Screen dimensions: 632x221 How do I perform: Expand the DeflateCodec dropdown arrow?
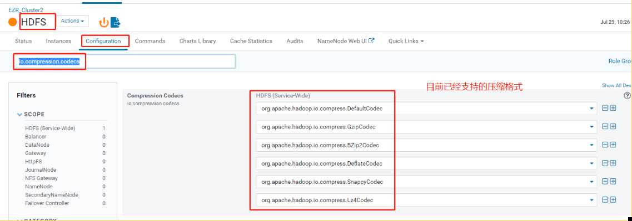[591, 163]
